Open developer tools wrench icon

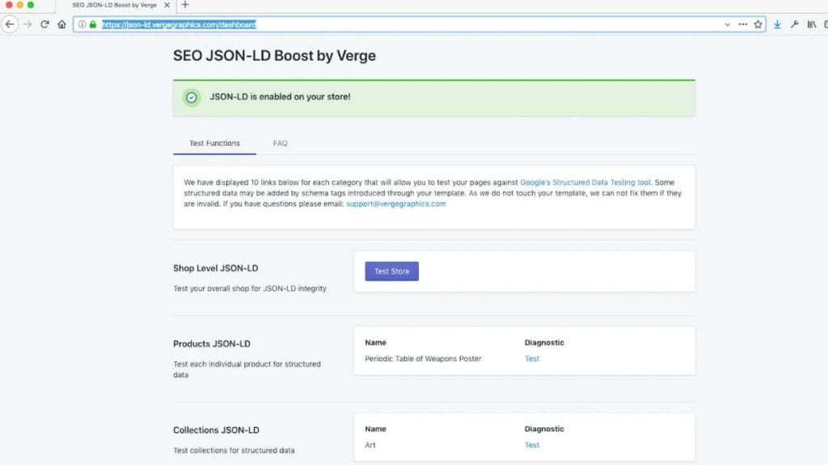(794, 24)
